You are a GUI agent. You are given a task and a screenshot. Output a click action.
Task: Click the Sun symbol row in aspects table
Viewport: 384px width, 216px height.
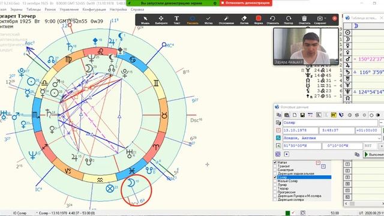pyautogui.click(x=348, y=32)
